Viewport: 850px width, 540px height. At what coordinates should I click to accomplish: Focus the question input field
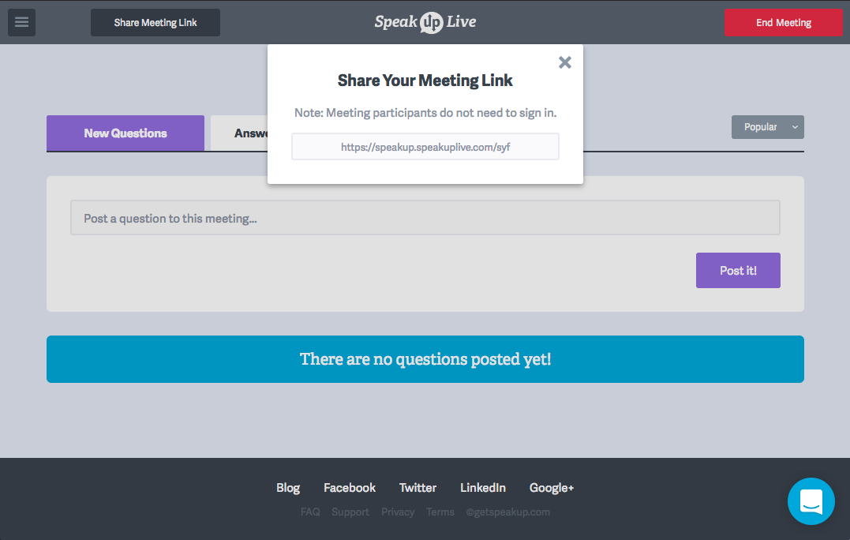coord(425,217)
